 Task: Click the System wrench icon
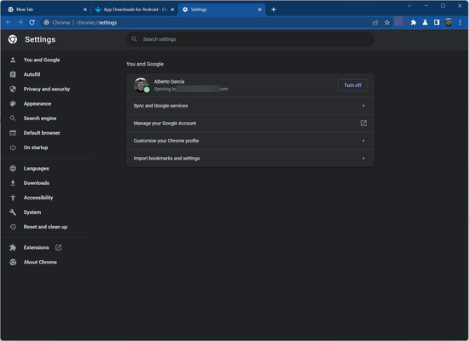point(13,212)
